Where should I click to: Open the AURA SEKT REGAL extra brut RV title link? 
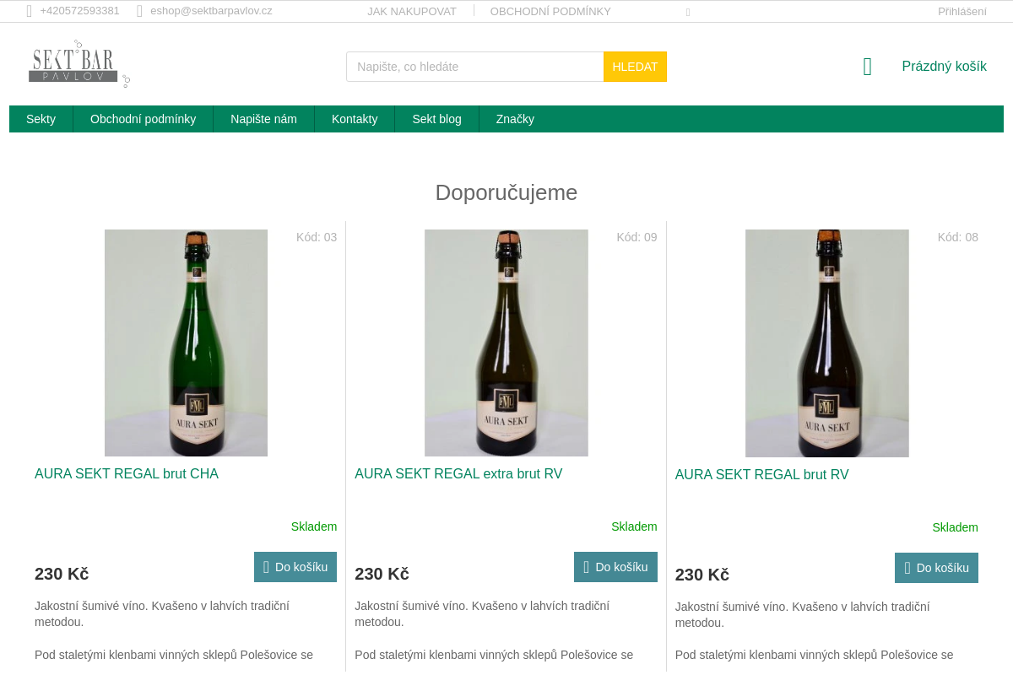pyautogui.click(x=458, y=474)
